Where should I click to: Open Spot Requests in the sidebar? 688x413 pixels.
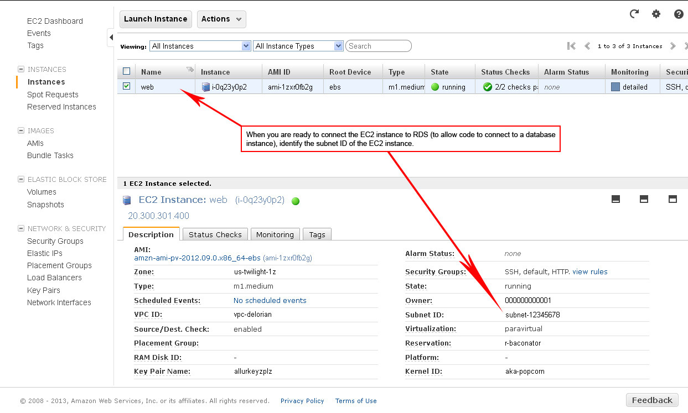point(53,95)
